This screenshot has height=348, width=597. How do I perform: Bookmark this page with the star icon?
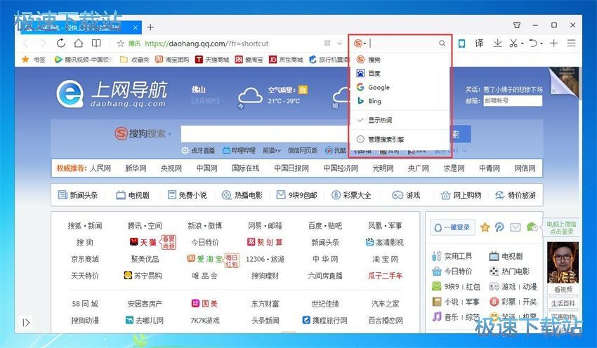pyautogui.click(x=121, y=43)
